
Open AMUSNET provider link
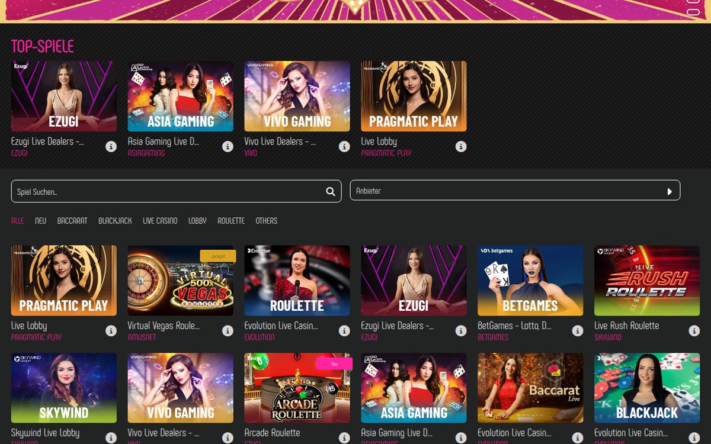pyautogui.click(x=141, y=337)
